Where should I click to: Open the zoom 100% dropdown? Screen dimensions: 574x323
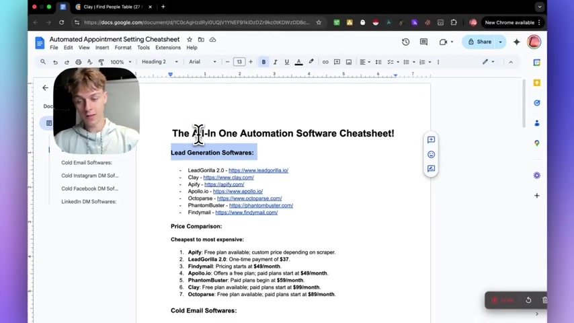121,62
